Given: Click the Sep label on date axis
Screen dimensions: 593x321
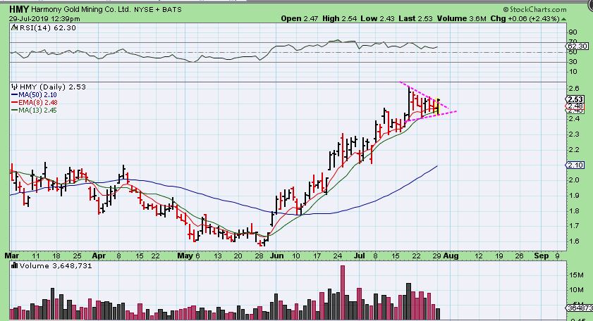Looking at the screenshot, I should point(542,256).
